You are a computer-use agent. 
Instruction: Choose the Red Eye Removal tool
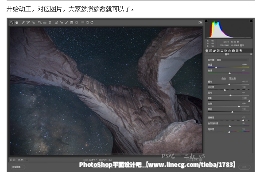pyautogui.click(x=62, y=23)
